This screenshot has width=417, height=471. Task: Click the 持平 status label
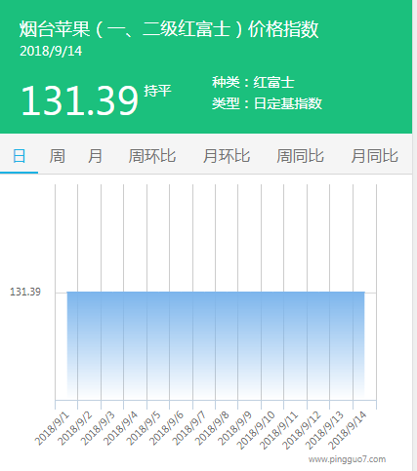(157, 91)
